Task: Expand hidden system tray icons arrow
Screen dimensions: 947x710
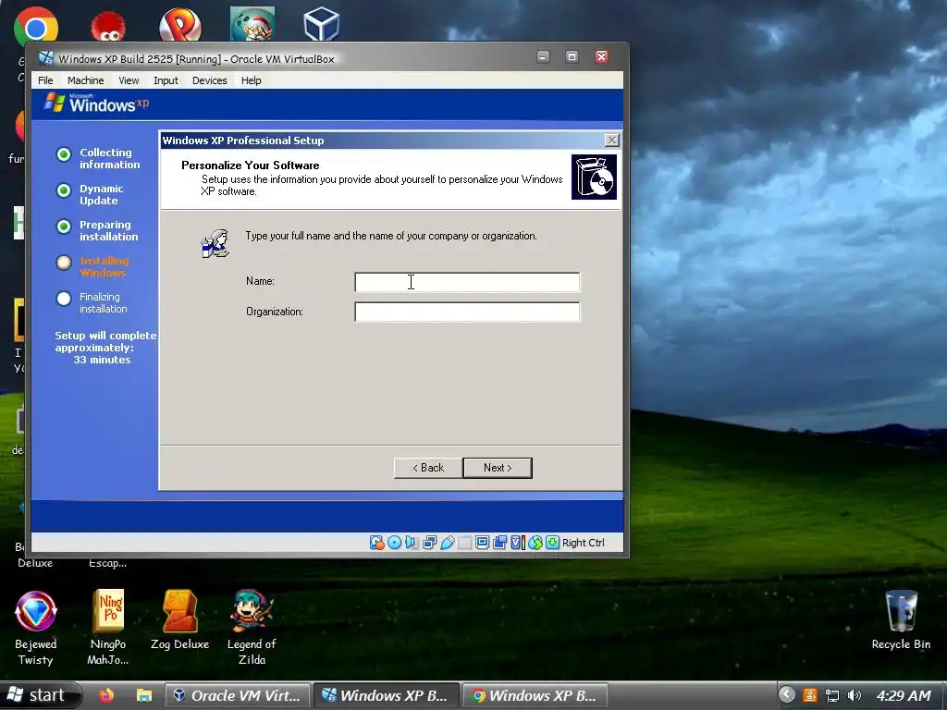Action: pyautogui.click(x=786, y=695)
